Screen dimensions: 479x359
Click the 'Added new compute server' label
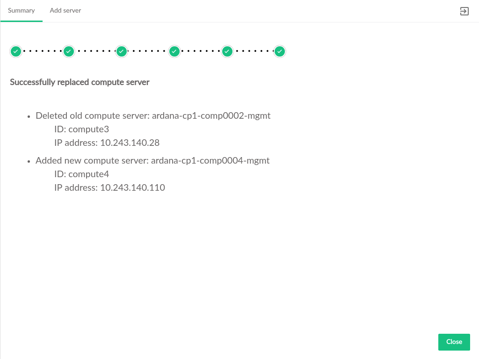coord(92,160)
